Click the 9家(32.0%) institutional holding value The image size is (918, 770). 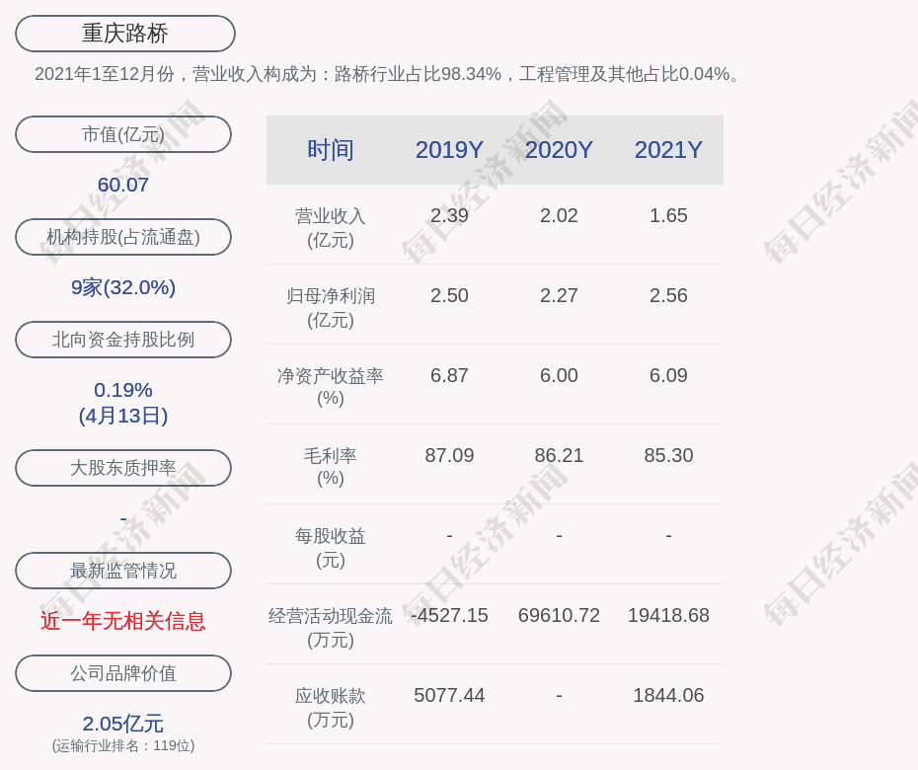tap(123, 287)
